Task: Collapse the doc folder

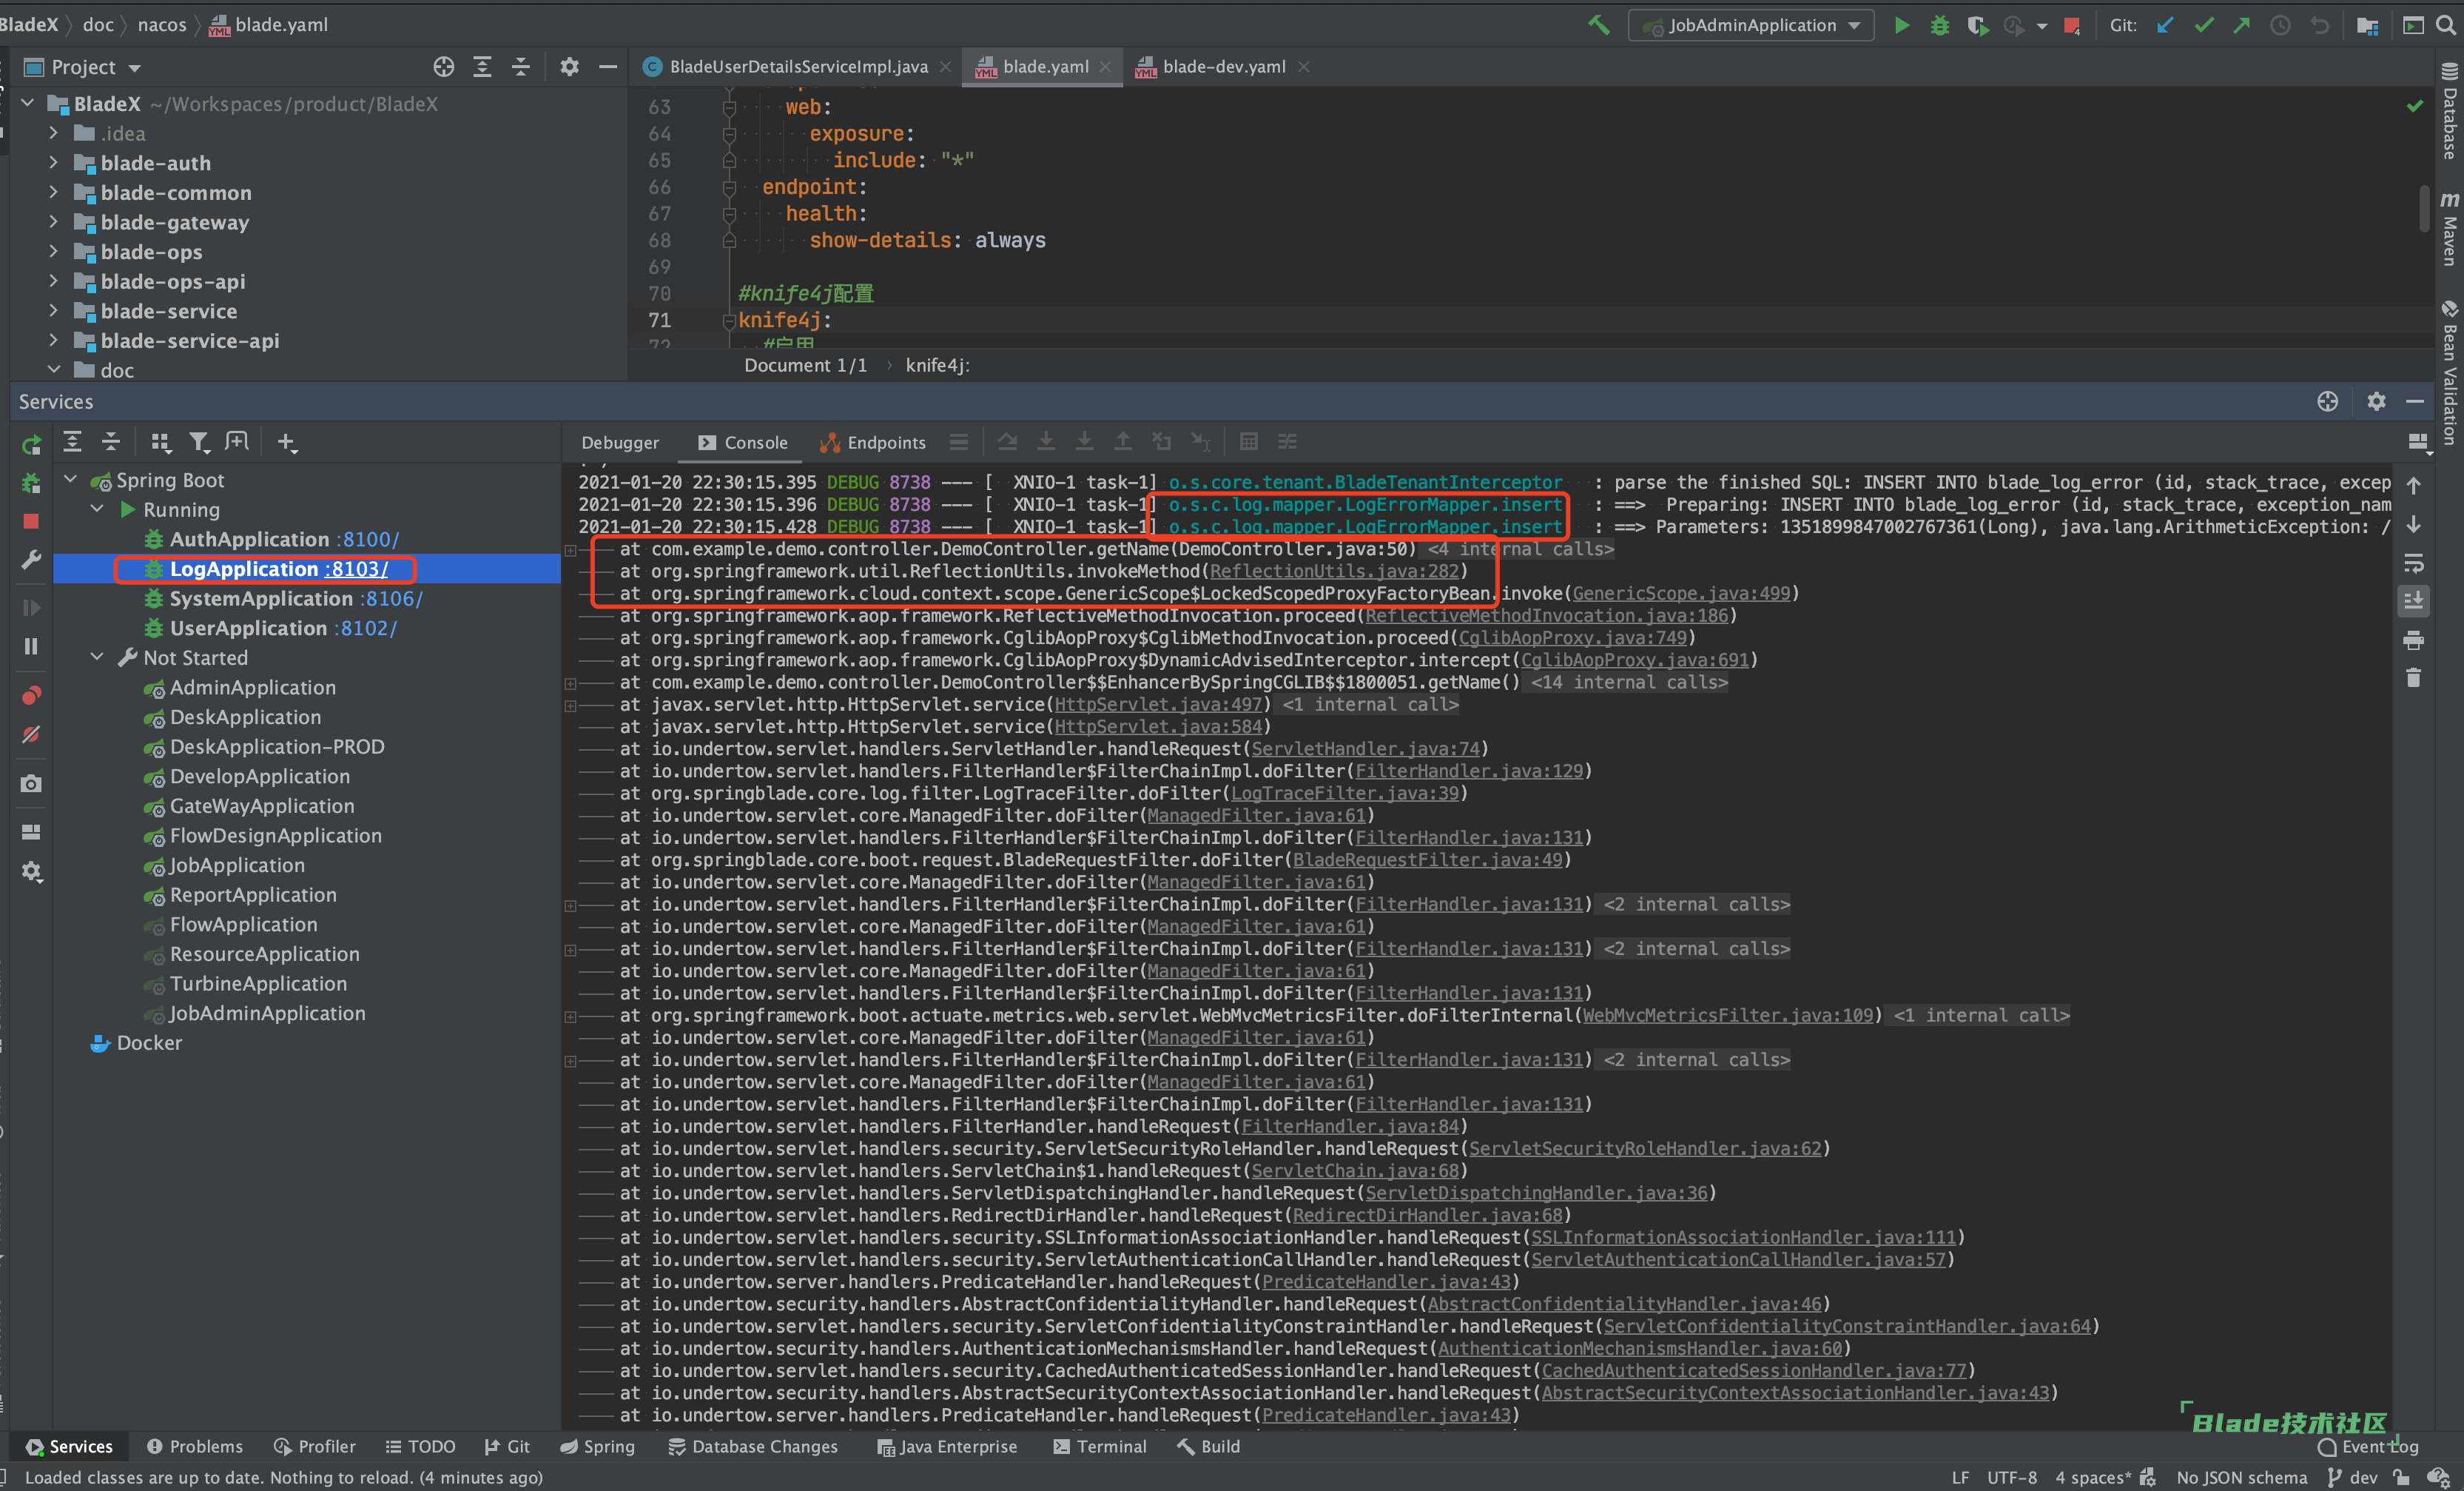Action: pyautogui.click(x=53, y=370)
